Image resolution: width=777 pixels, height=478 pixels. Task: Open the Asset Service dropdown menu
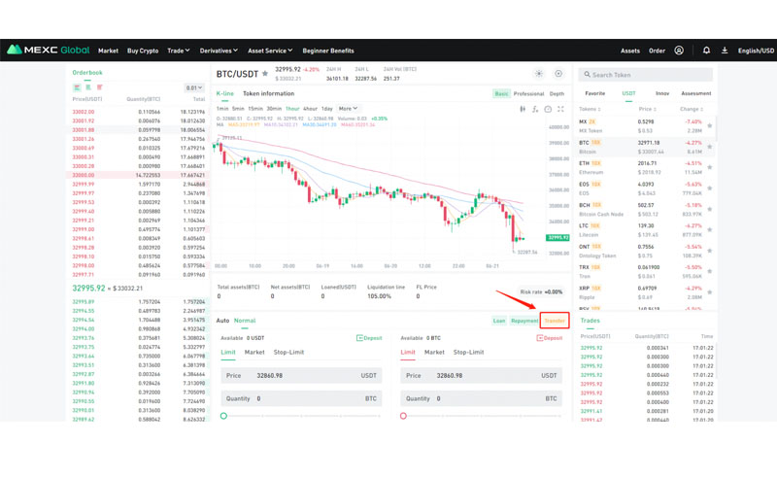[x=270, y=51]
